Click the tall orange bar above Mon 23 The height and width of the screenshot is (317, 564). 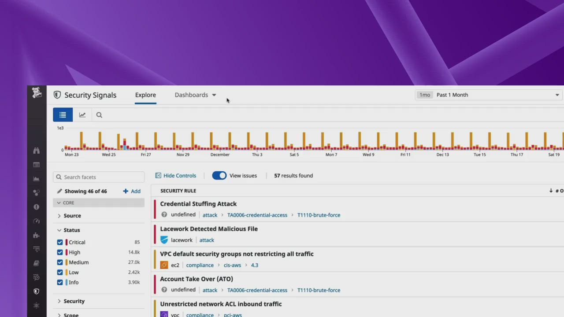pos(81,140)
